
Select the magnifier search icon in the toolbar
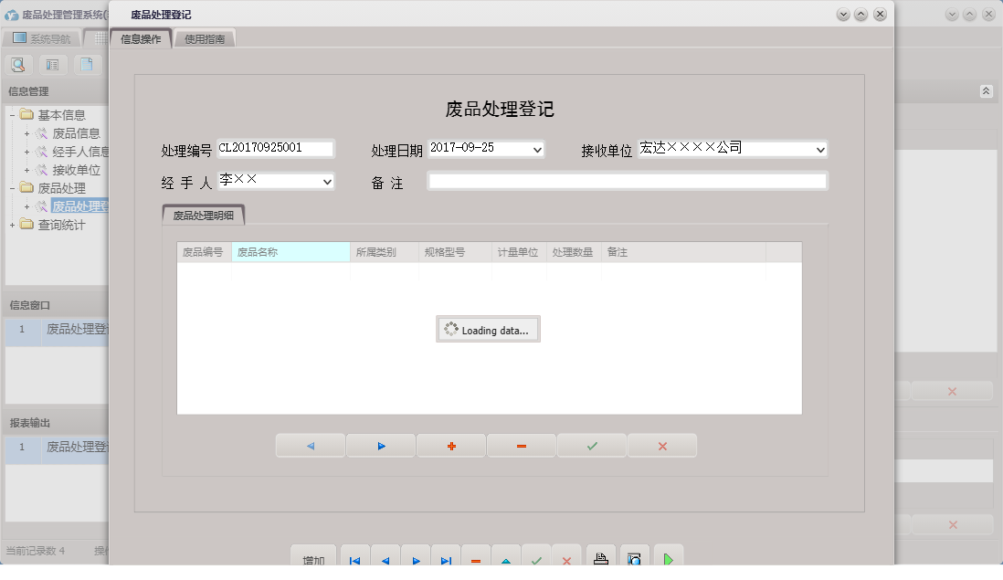(18, 65)
